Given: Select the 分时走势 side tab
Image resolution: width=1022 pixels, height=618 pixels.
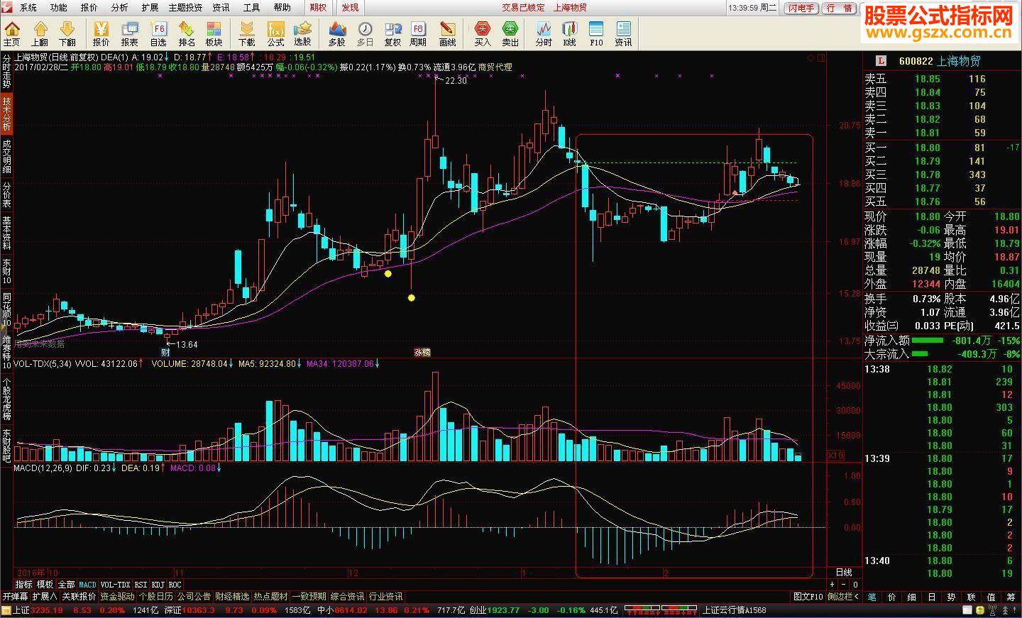Looking at the screenshot, I should point(6,72).
